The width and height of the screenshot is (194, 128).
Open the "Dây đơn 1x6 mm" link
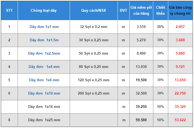(44, 80)
